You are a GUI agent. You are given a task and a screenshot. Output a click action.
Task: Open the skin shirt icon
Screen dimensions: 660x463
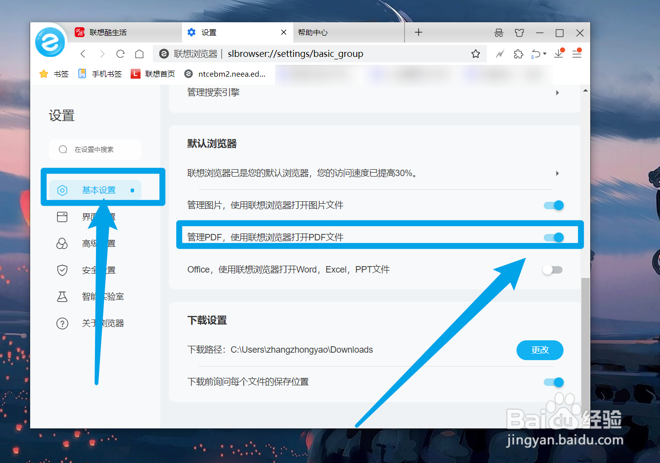pos(519,33)
